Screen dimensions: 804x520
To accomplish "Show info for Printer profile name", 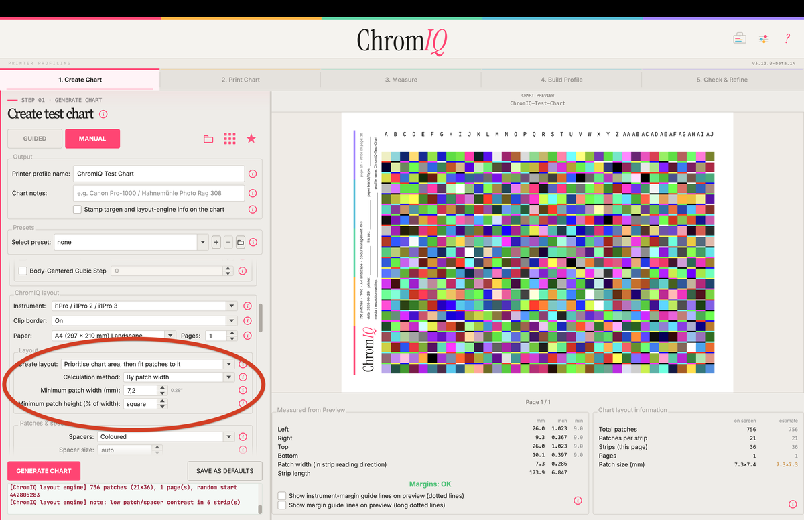I will [253, 174].
